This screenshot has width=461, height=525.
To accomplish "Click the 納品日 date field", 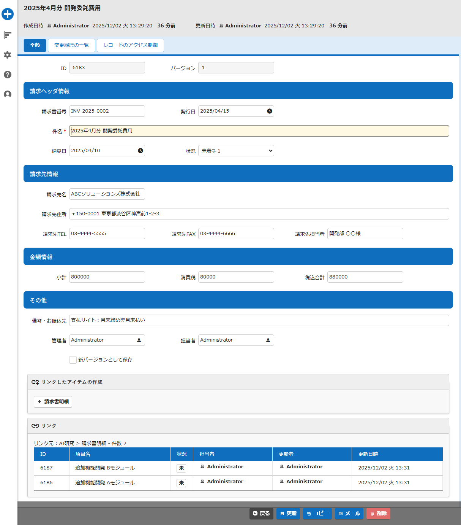I will [x=107, y=151].
